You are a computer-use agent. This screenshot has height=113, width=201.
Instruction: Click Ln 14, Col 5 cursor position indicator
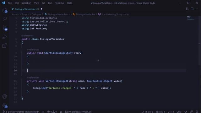147,112
